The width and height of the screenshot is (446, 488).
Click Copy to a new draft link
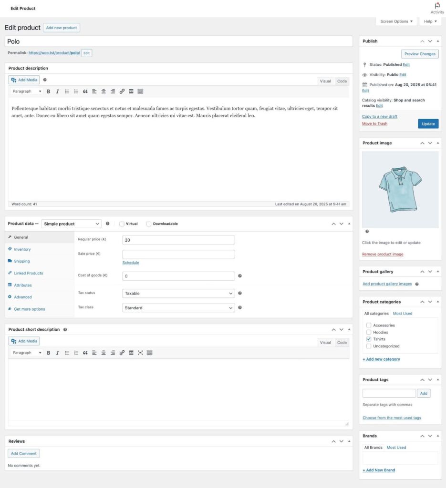pyautogui.click(x=380, y=116)
